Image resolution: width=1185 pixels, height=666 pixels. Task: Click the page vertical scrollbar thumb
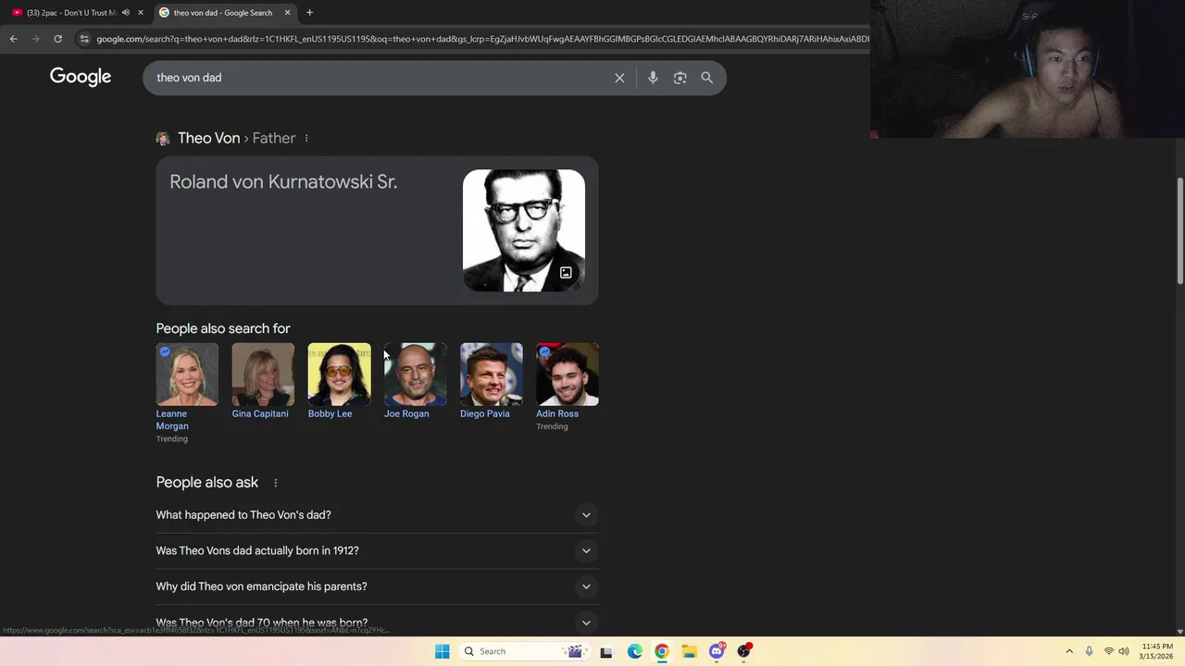(x=1179, y=230)
